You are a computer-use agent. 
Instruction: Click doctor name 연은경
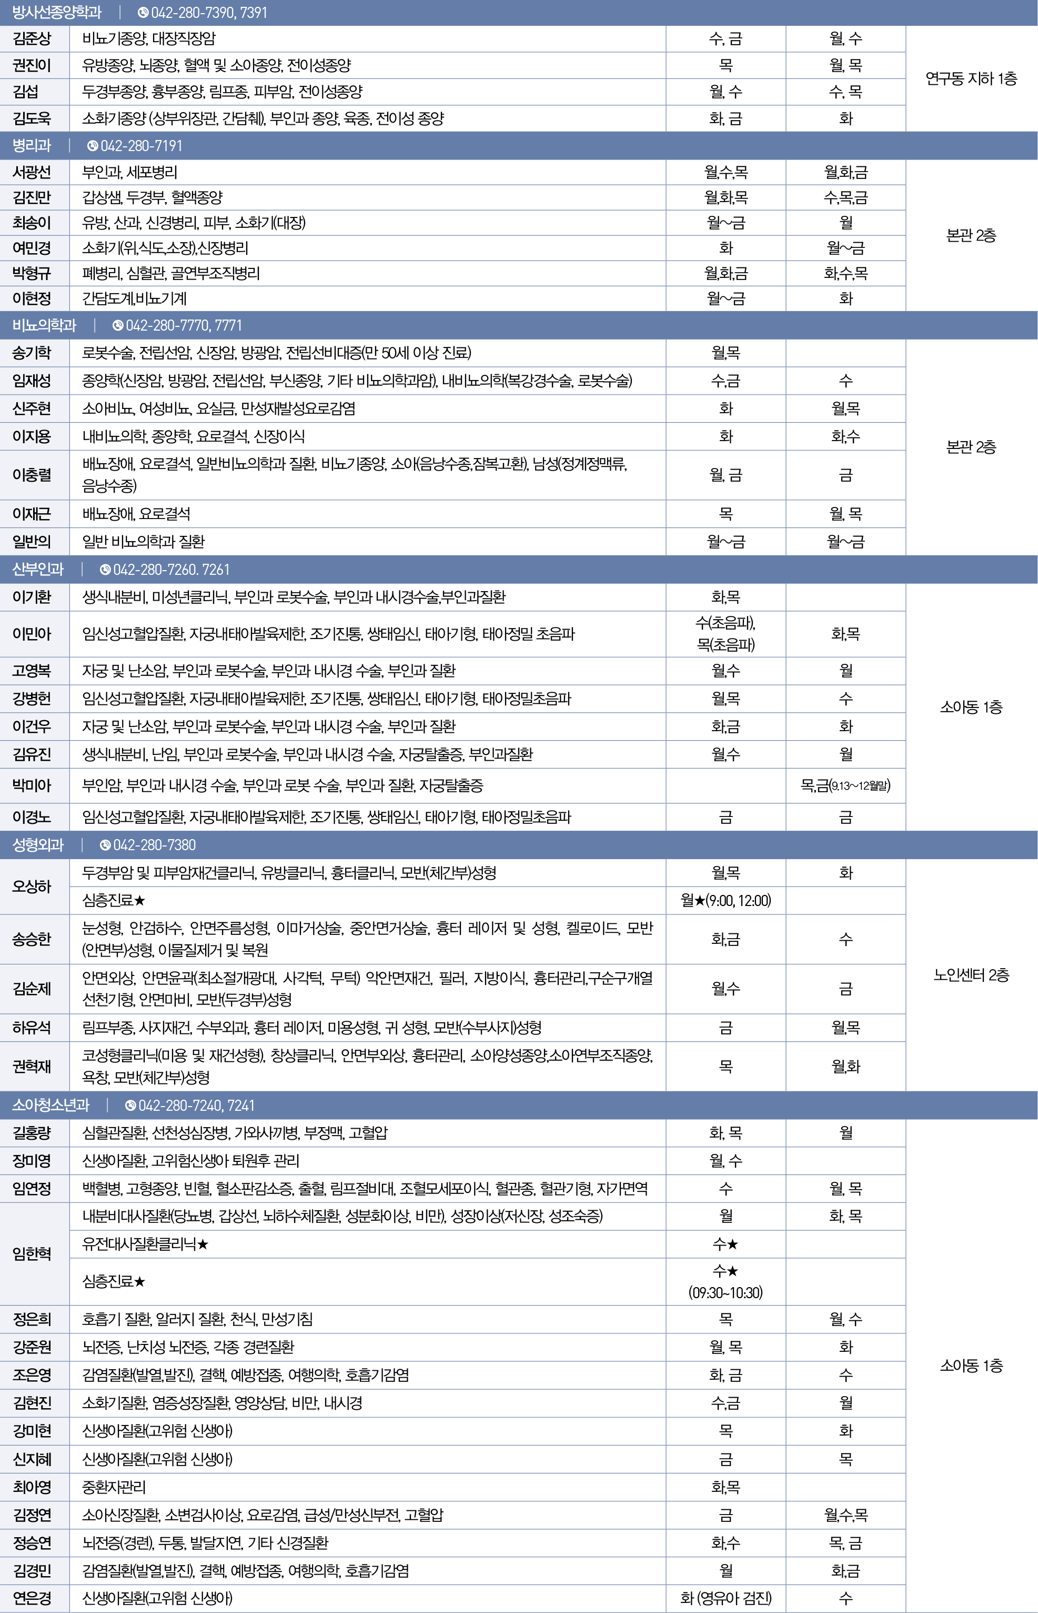[x=32, y=1598]
